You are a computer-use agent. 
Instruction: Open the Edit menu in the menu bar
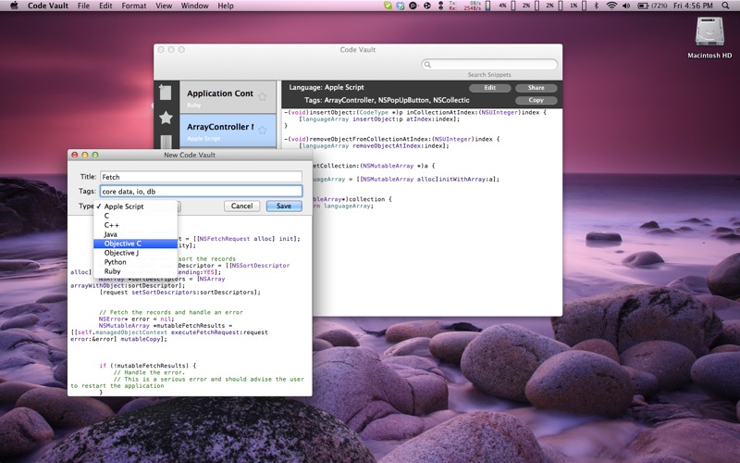pyautogui.click(x=105, y=6)
